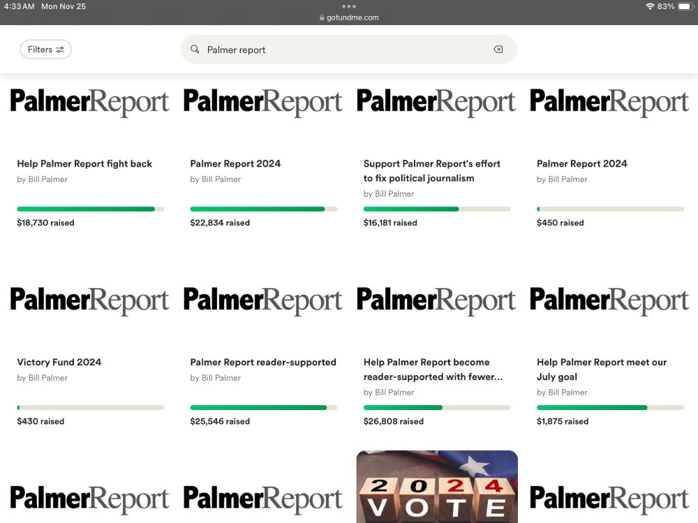This screenshot has width=698, height=523.
Task: Click the progress bar above "$22,834 raised"
Action: coord(264,209)
